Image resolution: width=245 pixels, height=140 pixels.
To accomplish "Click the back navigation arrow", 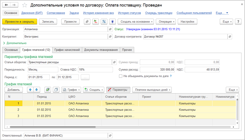I will tap(7, 5).
